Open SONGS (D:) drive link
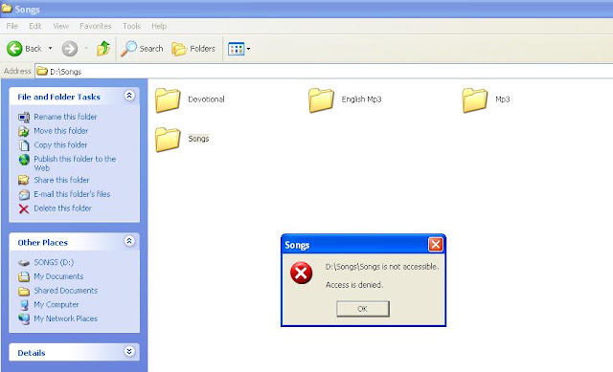 coord(54,262)
